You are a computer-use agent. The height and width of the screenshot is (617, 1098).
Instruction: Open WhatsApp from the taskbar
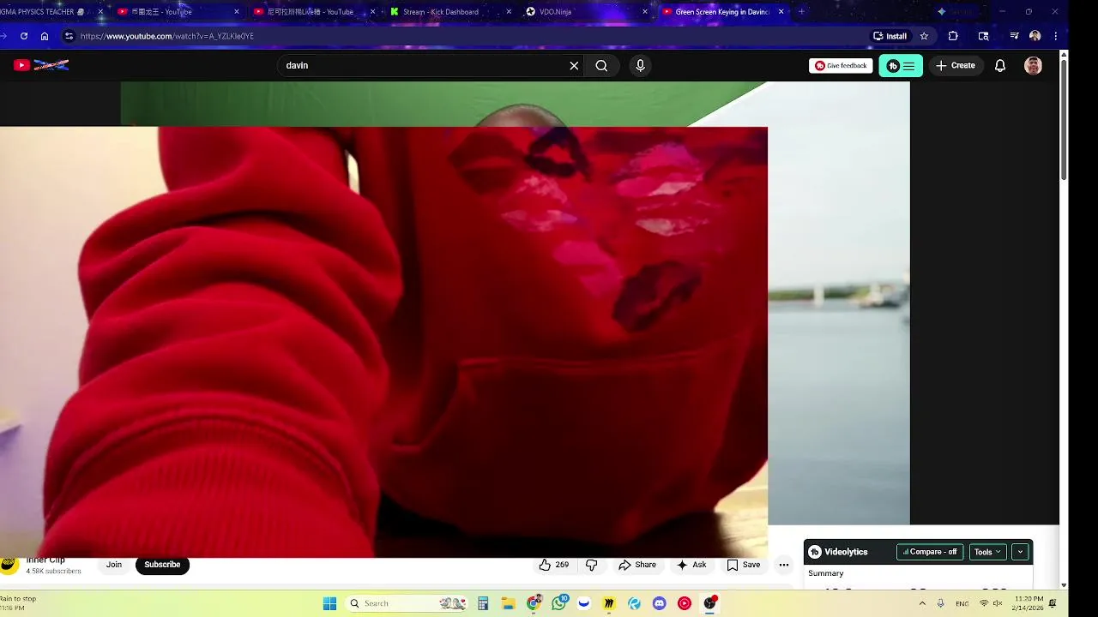click(559, 603)
